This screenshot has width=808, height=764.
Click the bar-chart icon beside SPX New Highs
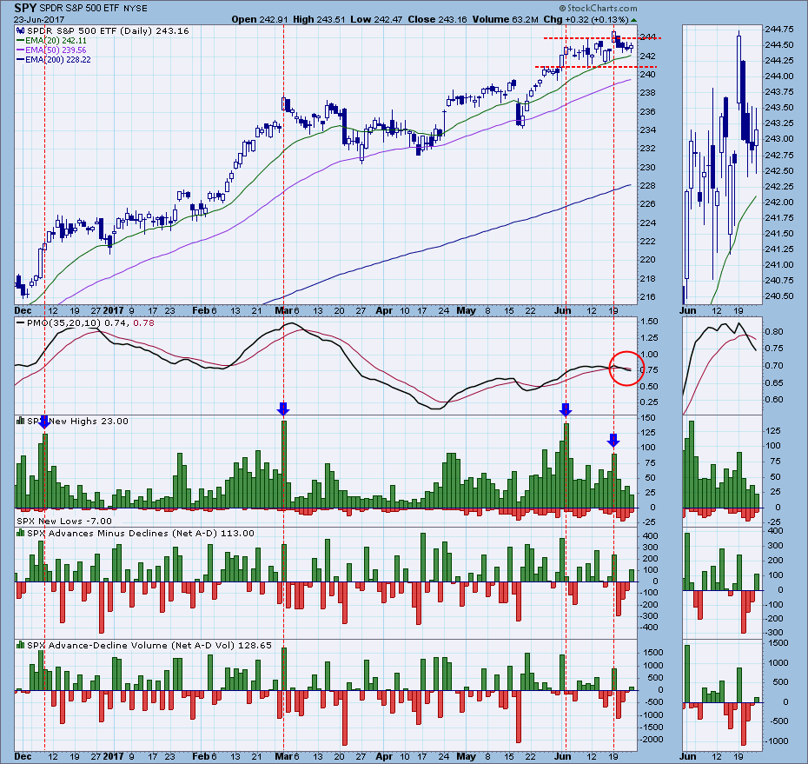tap(21, 421)
